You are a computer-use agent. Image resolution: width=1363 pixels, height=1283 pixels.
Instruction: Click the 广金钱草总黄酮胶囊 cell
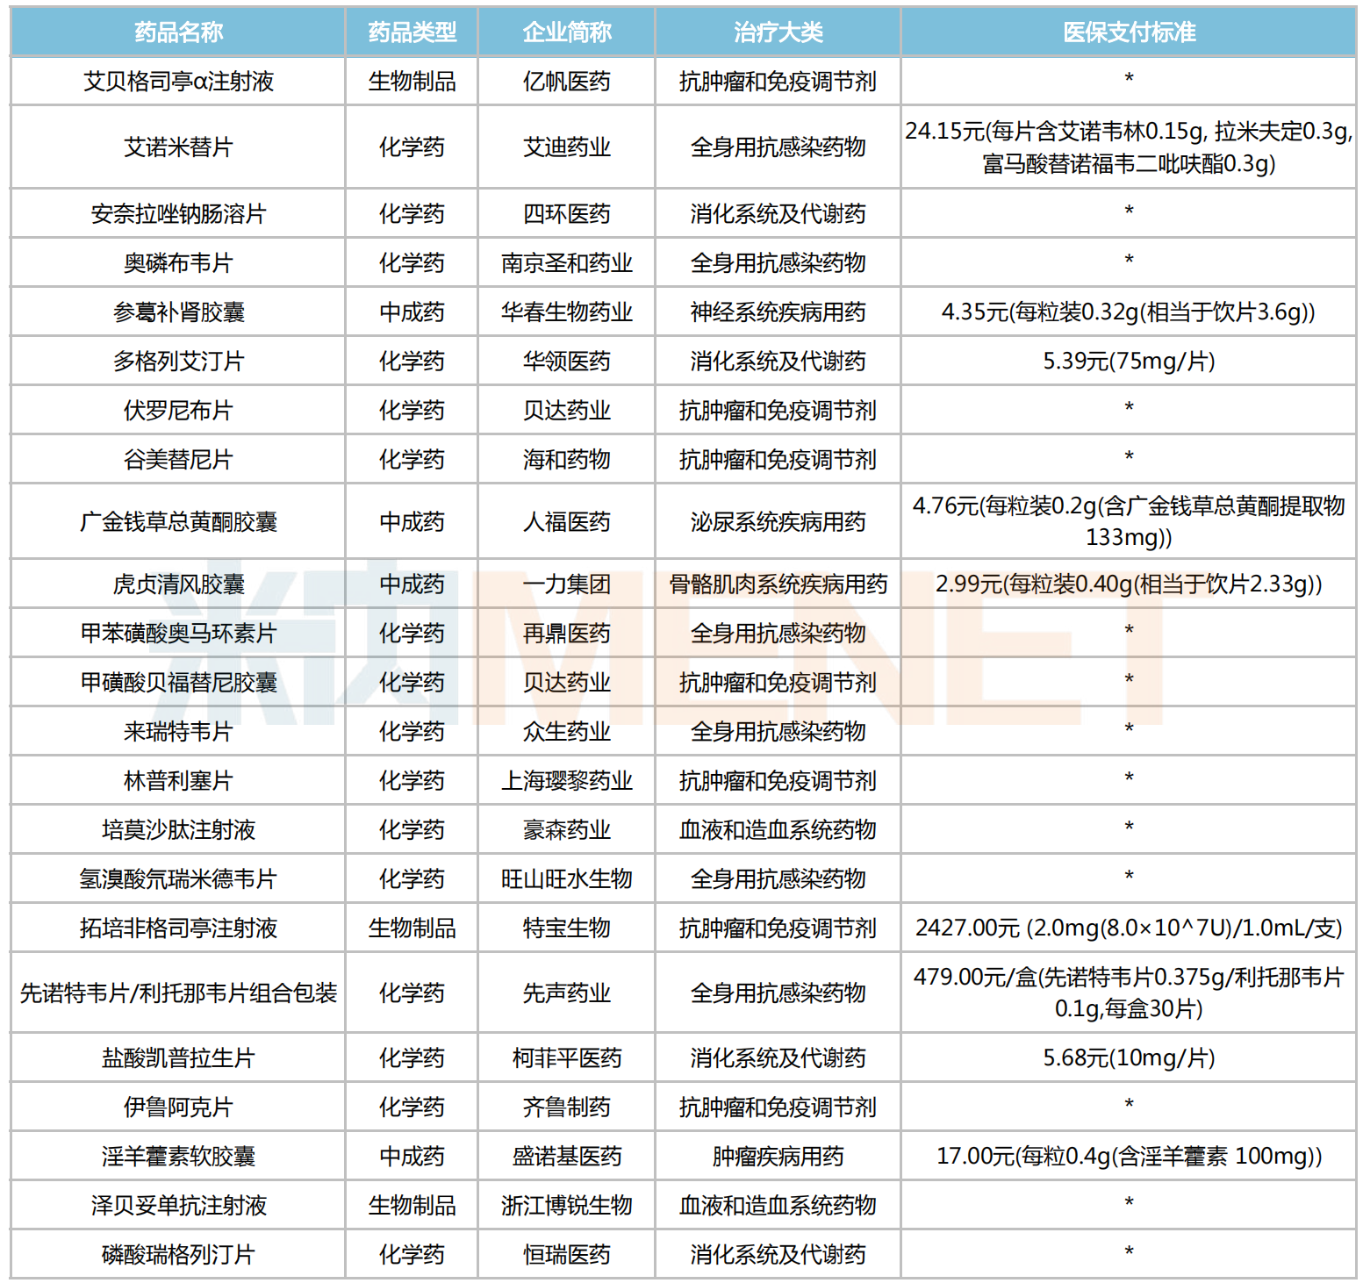(178, 522)
